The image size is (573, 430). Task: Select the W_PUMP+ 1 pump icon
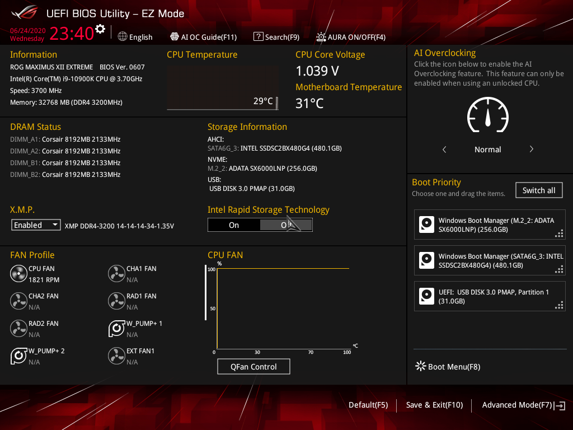[x=116, y=328]
